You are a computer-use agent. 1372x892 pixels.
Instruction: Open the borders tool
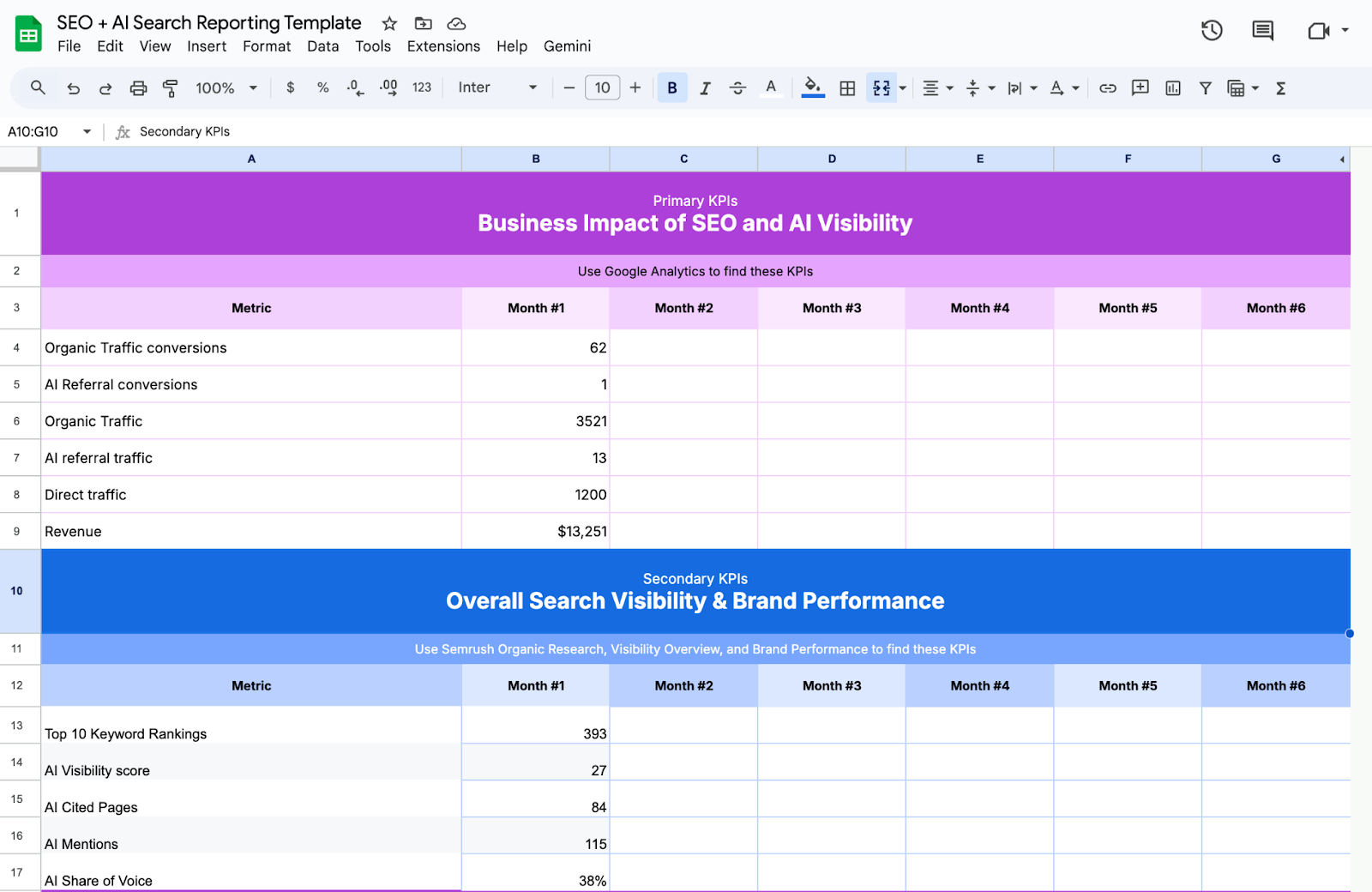coord(847,87)
